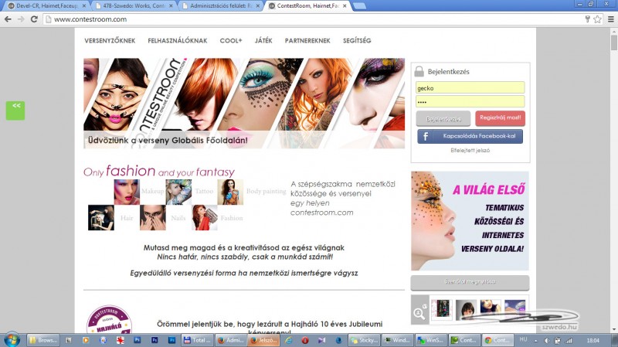The image size is (618, 347).
Task: Open the Visual Studio taskbar icon
Action: pos(321,340)
